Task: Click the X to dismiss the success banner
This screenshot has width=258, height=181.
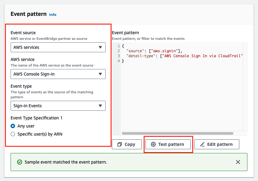Action: click(238, 162)
